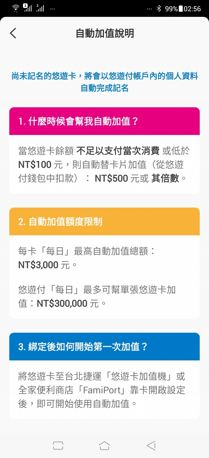209x458 pixels.
Task: Open recent apps from the navigation bar
Action: (58, 446)
